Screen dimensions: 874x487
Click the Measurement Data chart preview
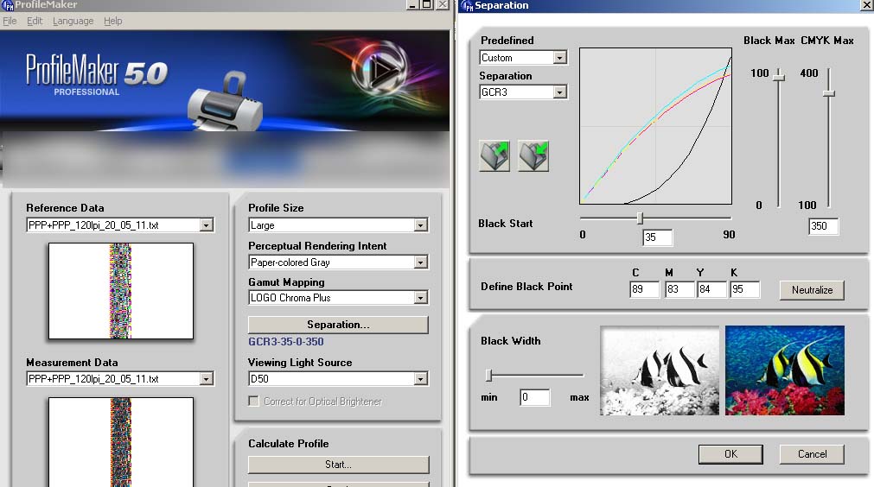coord(121,442)
